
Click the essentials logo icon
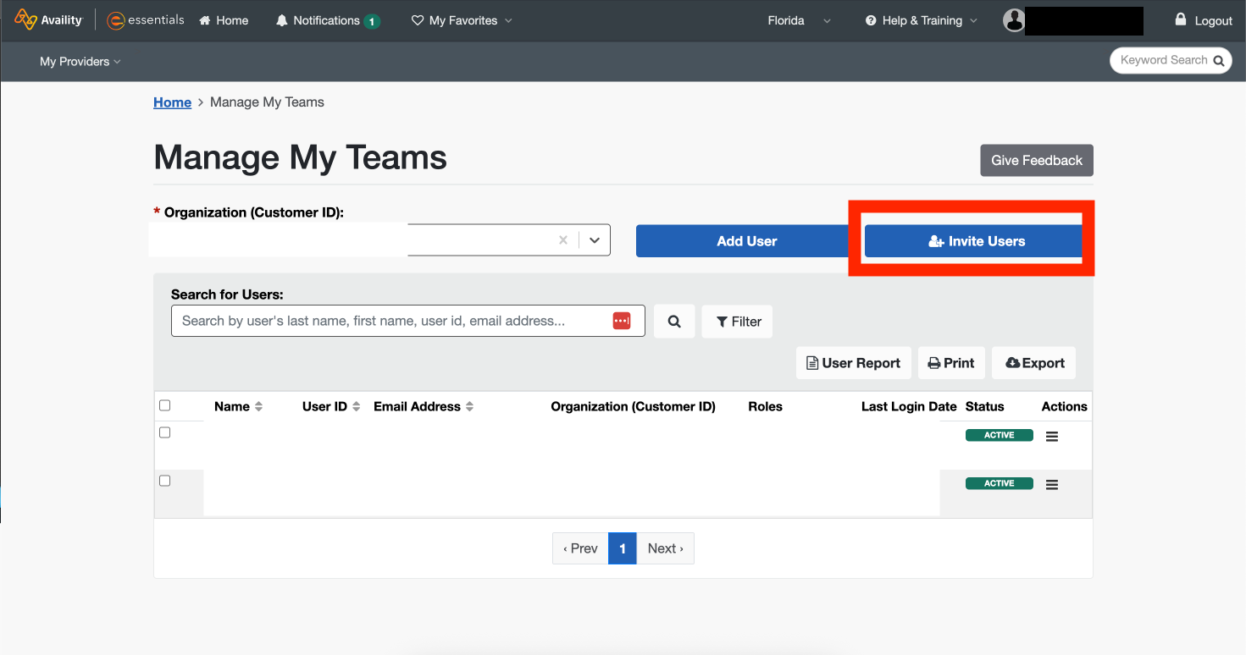tap(116, 20)
